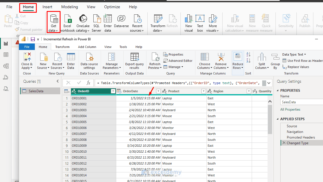Screen dimensions: 323x182
Task: Open More visuals gallery
Action: pyautogui.click(x=213, y=23)
